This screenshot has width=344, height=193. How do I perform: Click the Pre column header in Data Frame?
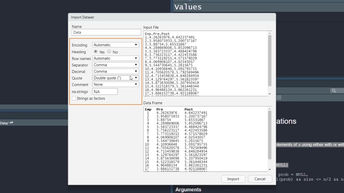160,109
